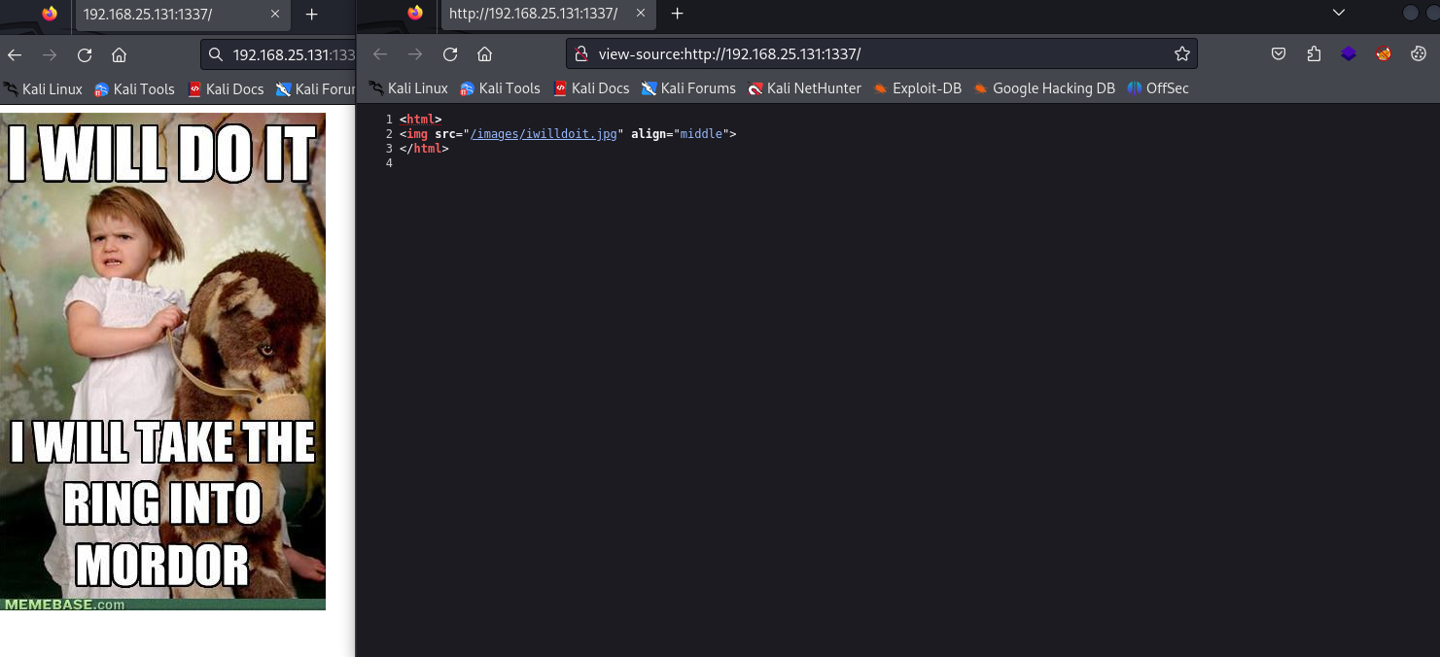Click search magnifier in left window address bar
Screen dimensions: 1440x657
tap(218, 54)
